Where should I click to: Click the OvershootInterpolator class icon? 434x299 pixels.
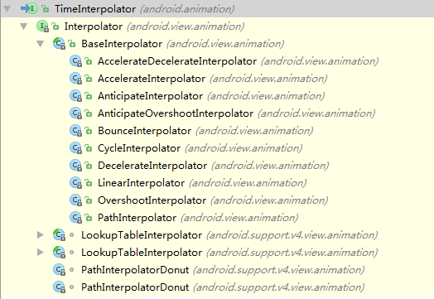[x=76, y=200]
